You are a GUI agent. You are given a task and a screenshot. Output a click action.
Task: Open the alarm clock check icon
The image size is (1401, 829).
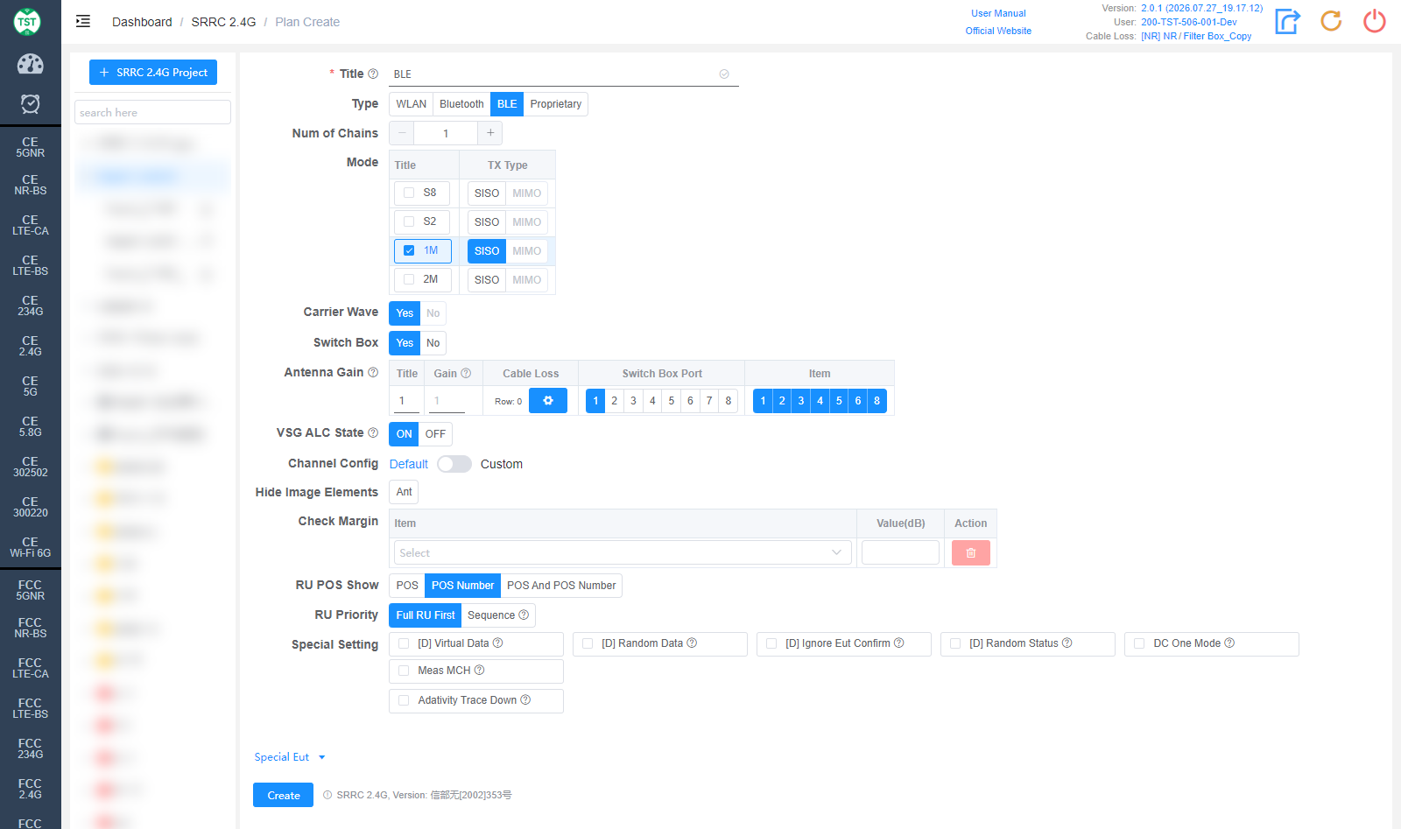point(30,104)
